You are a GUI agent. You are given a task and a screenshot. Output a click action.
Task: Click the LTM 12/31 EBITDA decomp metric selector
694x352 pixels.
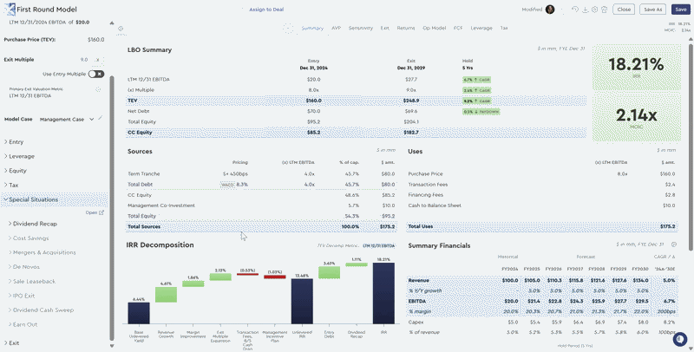pos(379,245)
